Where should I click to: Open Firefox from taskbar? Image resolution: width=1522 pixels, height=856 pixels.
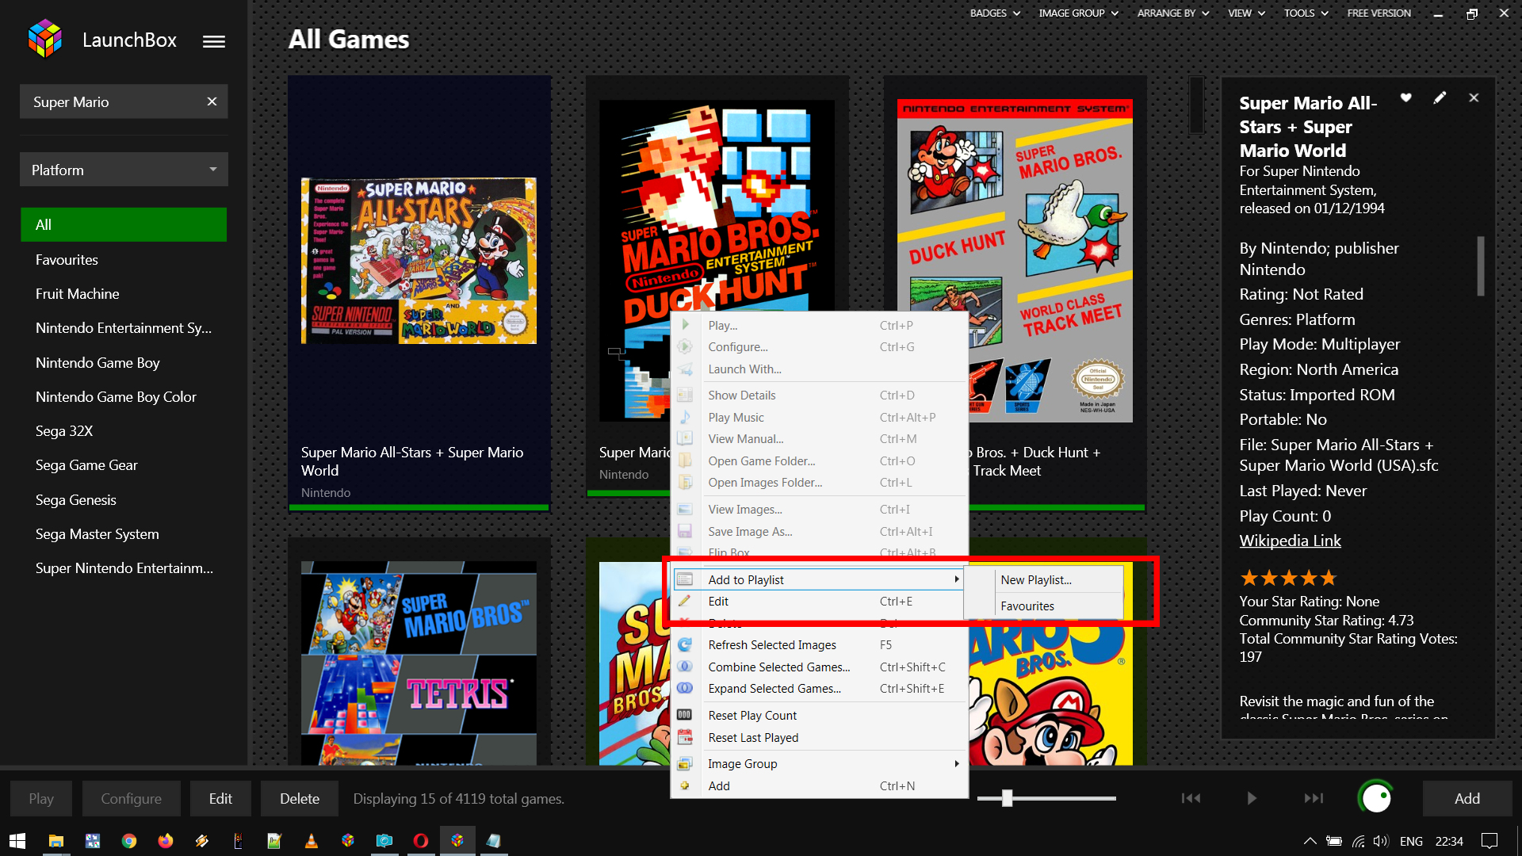click(166, 841)
